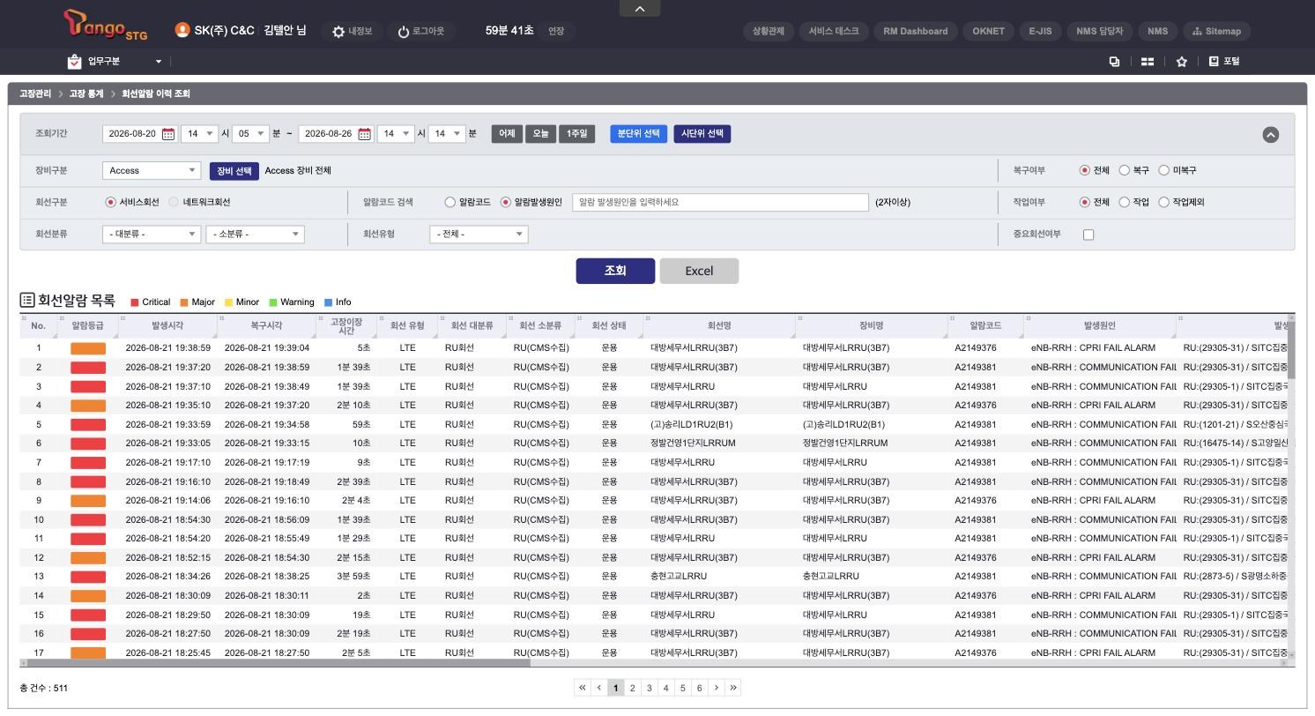Select 작업제외 radio option
Viewport: 1315px width, 716px height.
[1163, 202]
